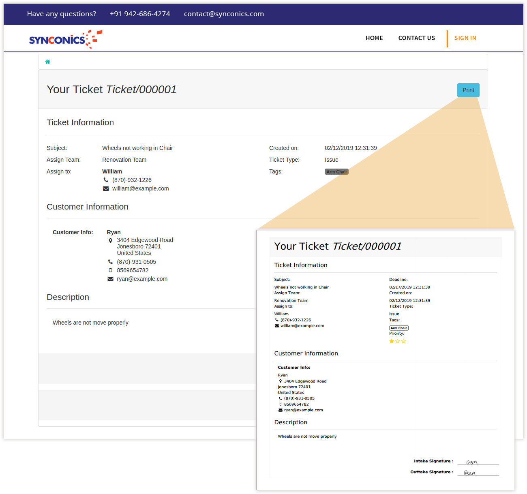Image resolution: width=527 pixels, height=494 pixels.
Task: Click the third priority star in preview
Action: pos(404,341)
